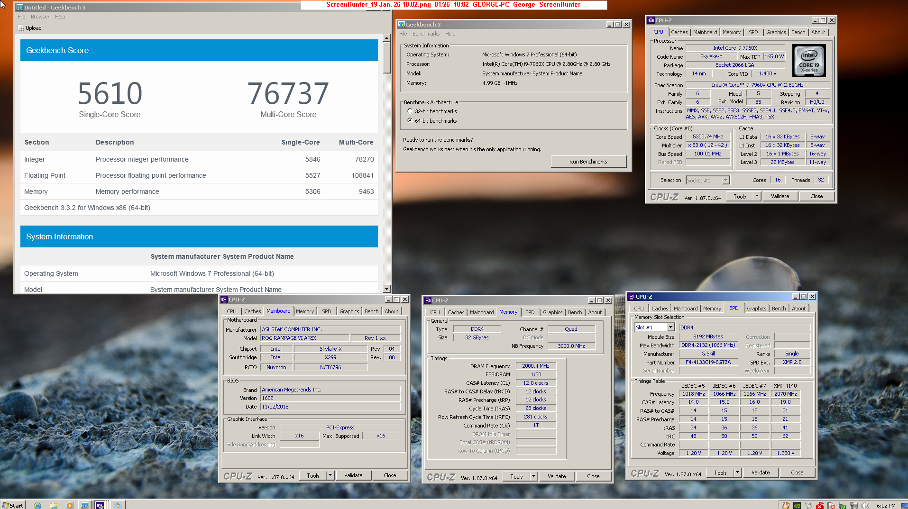Click the motherboard model ROG RAMPAGE VI APEX
Viewport: 908px width, 509px height.
point(305,338)
